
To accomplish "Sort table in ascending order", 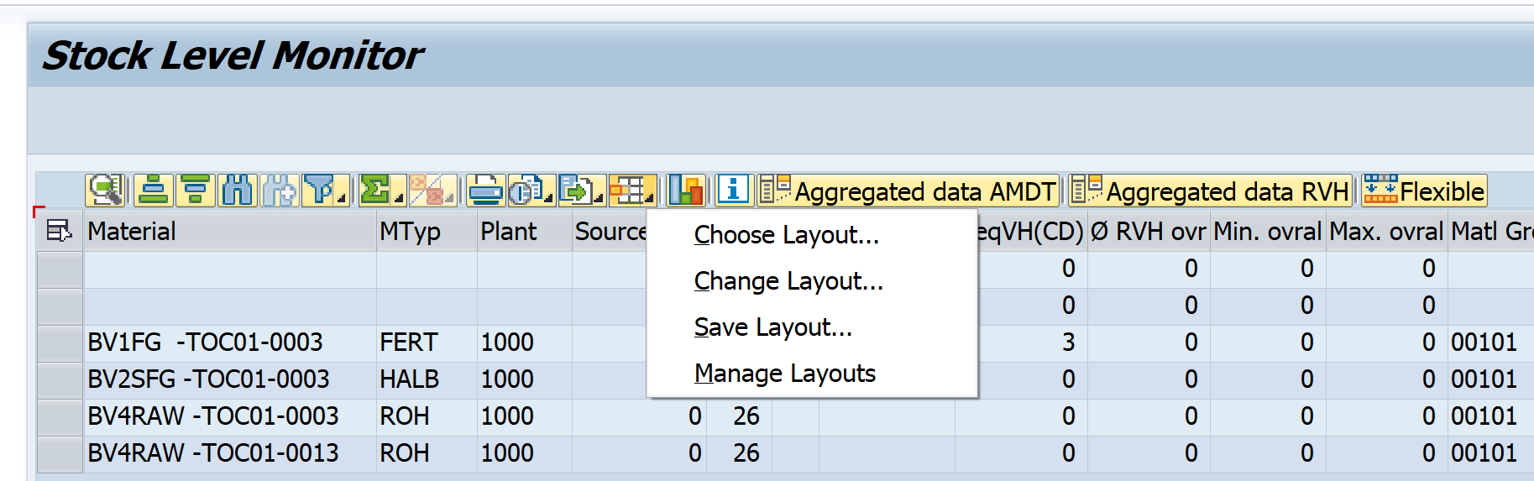I will [153, 191].
